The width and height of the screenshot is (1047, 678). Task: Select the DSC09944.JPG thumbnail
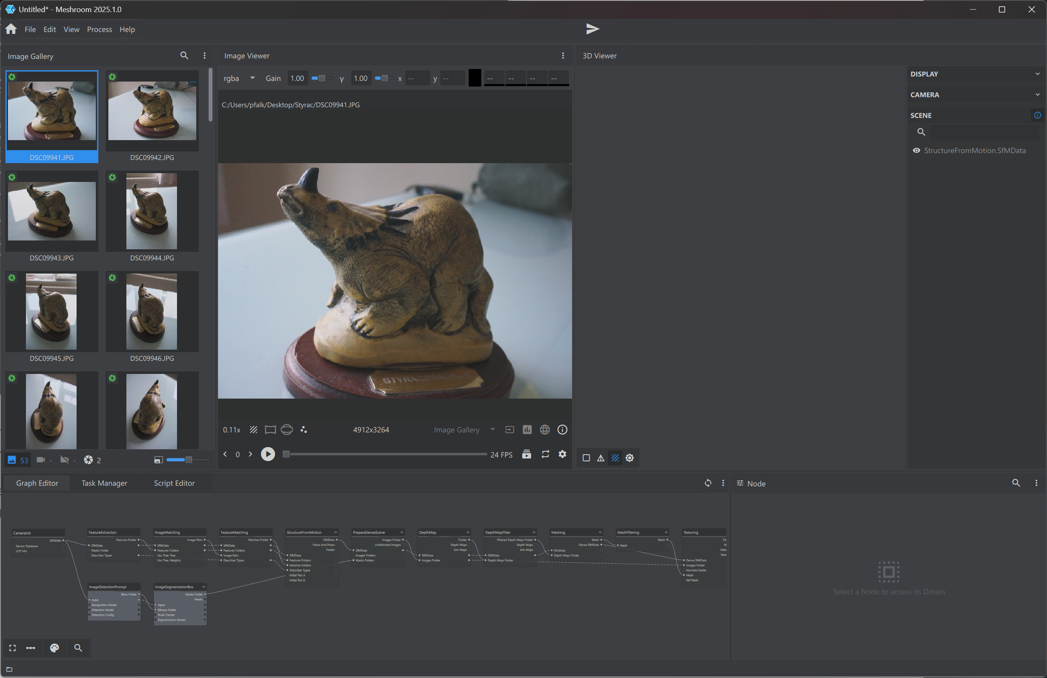[152, 212]
